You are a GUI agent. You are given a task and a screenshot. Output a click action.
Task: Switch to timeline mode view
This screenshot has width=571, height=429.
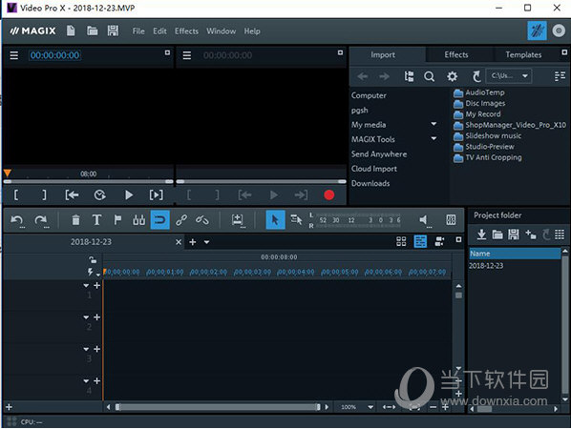420,241
